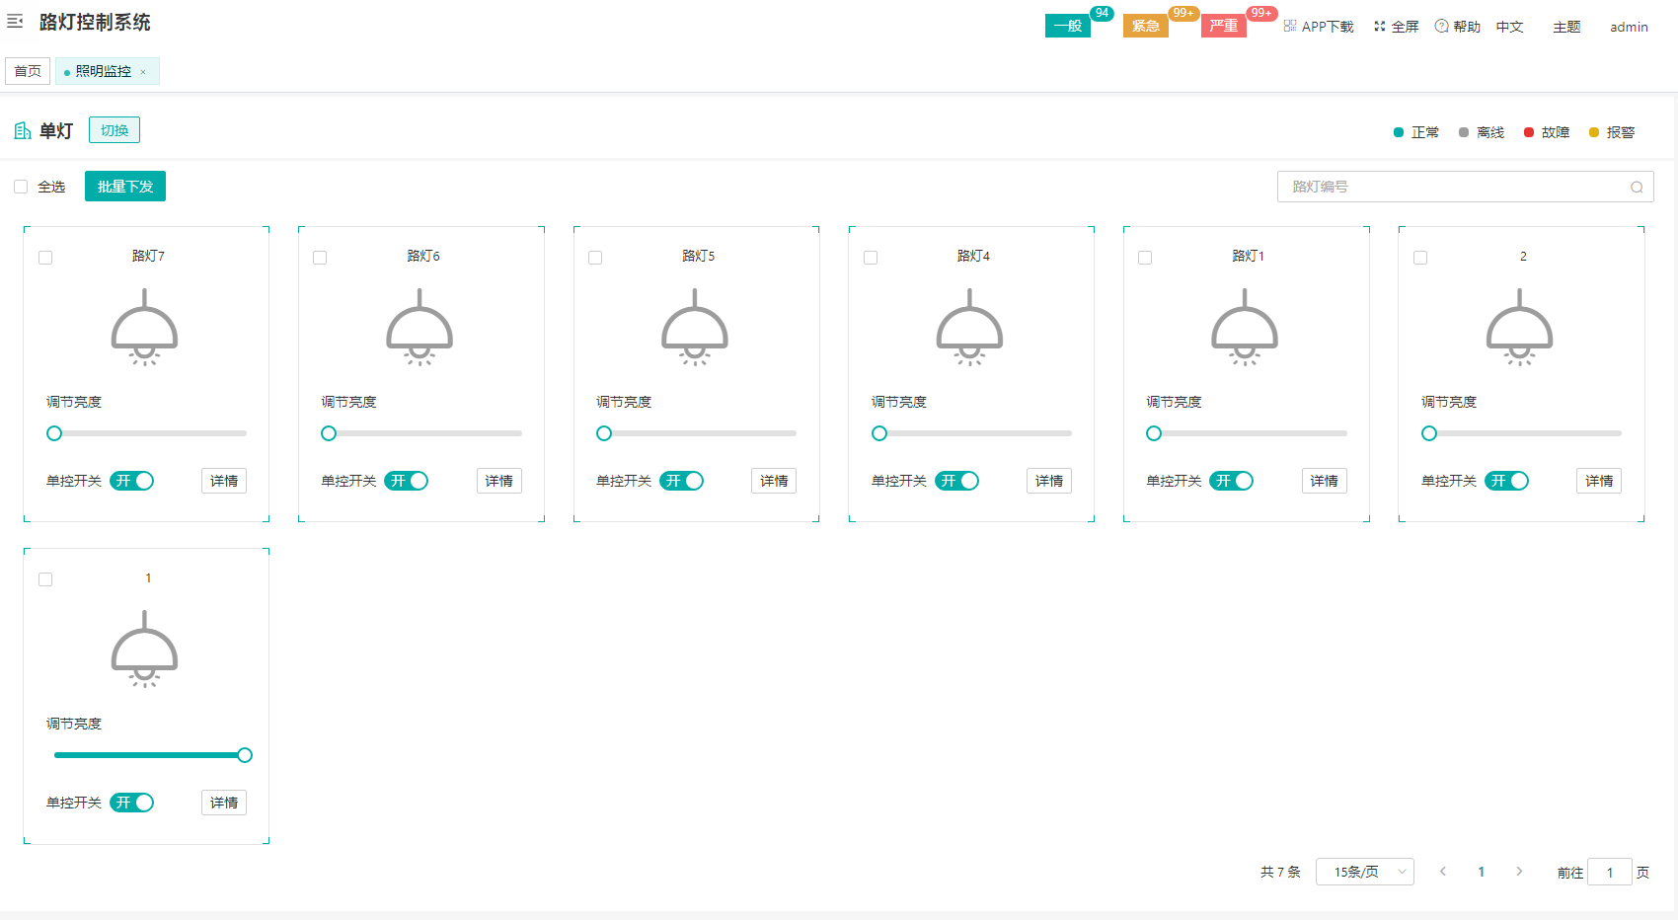This screenshot has width=1678, height=920.
Task: Toggle 单控开关 switch for 路灯6
Action: point(406,481)
